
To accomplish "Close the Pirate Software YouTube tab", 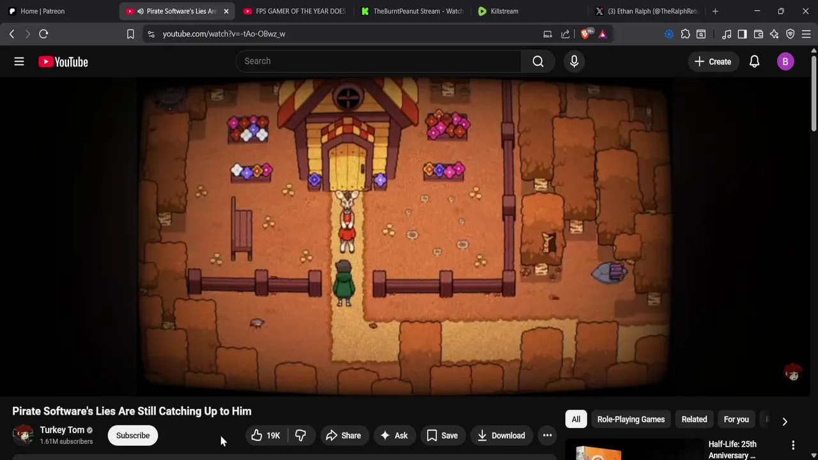I will [226, 11].
